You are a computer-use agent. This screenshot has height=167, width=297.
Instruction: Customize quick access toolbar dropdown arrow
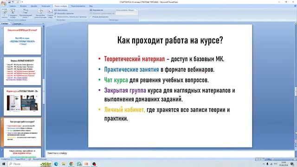(x=22, y=2)
